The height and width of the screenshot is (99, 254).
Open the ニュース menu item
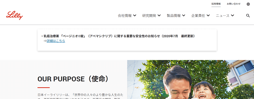point(223,16)
